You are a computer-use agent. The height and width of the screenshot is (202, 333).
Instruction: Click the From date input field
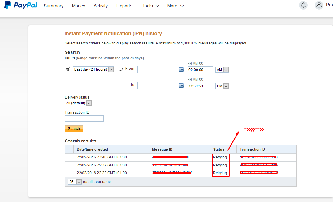pos(161,69)
